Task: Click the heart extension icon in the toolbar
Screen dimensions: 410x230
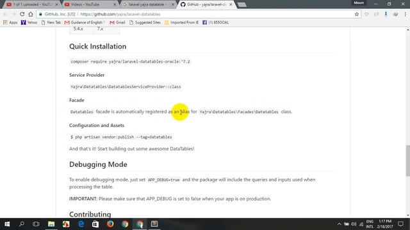Action: click(366, 14)
